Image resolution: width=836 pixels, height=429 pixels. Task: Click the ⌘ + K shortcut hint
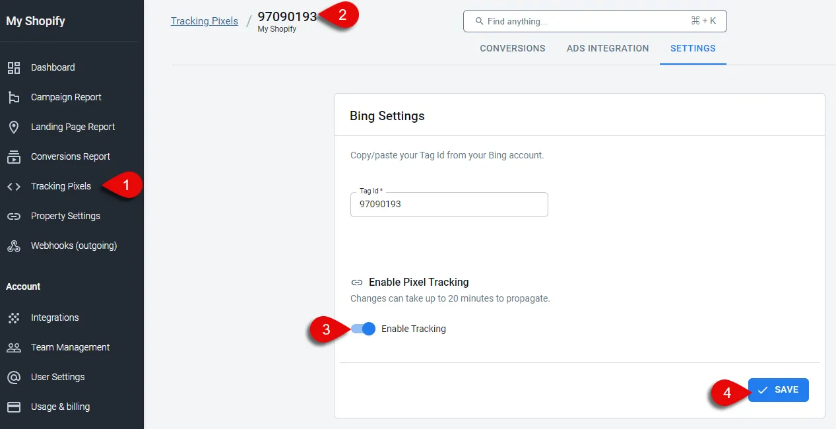(703, 21)
